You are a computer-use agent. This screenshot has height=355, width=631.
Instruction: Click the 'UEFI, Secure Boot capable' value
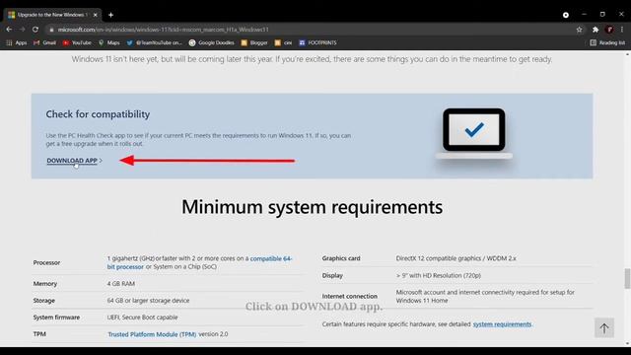[142, 318]
